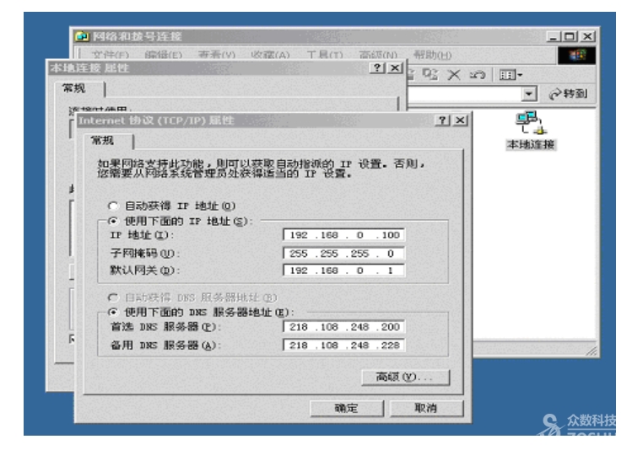Click the 子网掩码(U) label
Screen dimensions: 643x450
[x=143, y=254]
